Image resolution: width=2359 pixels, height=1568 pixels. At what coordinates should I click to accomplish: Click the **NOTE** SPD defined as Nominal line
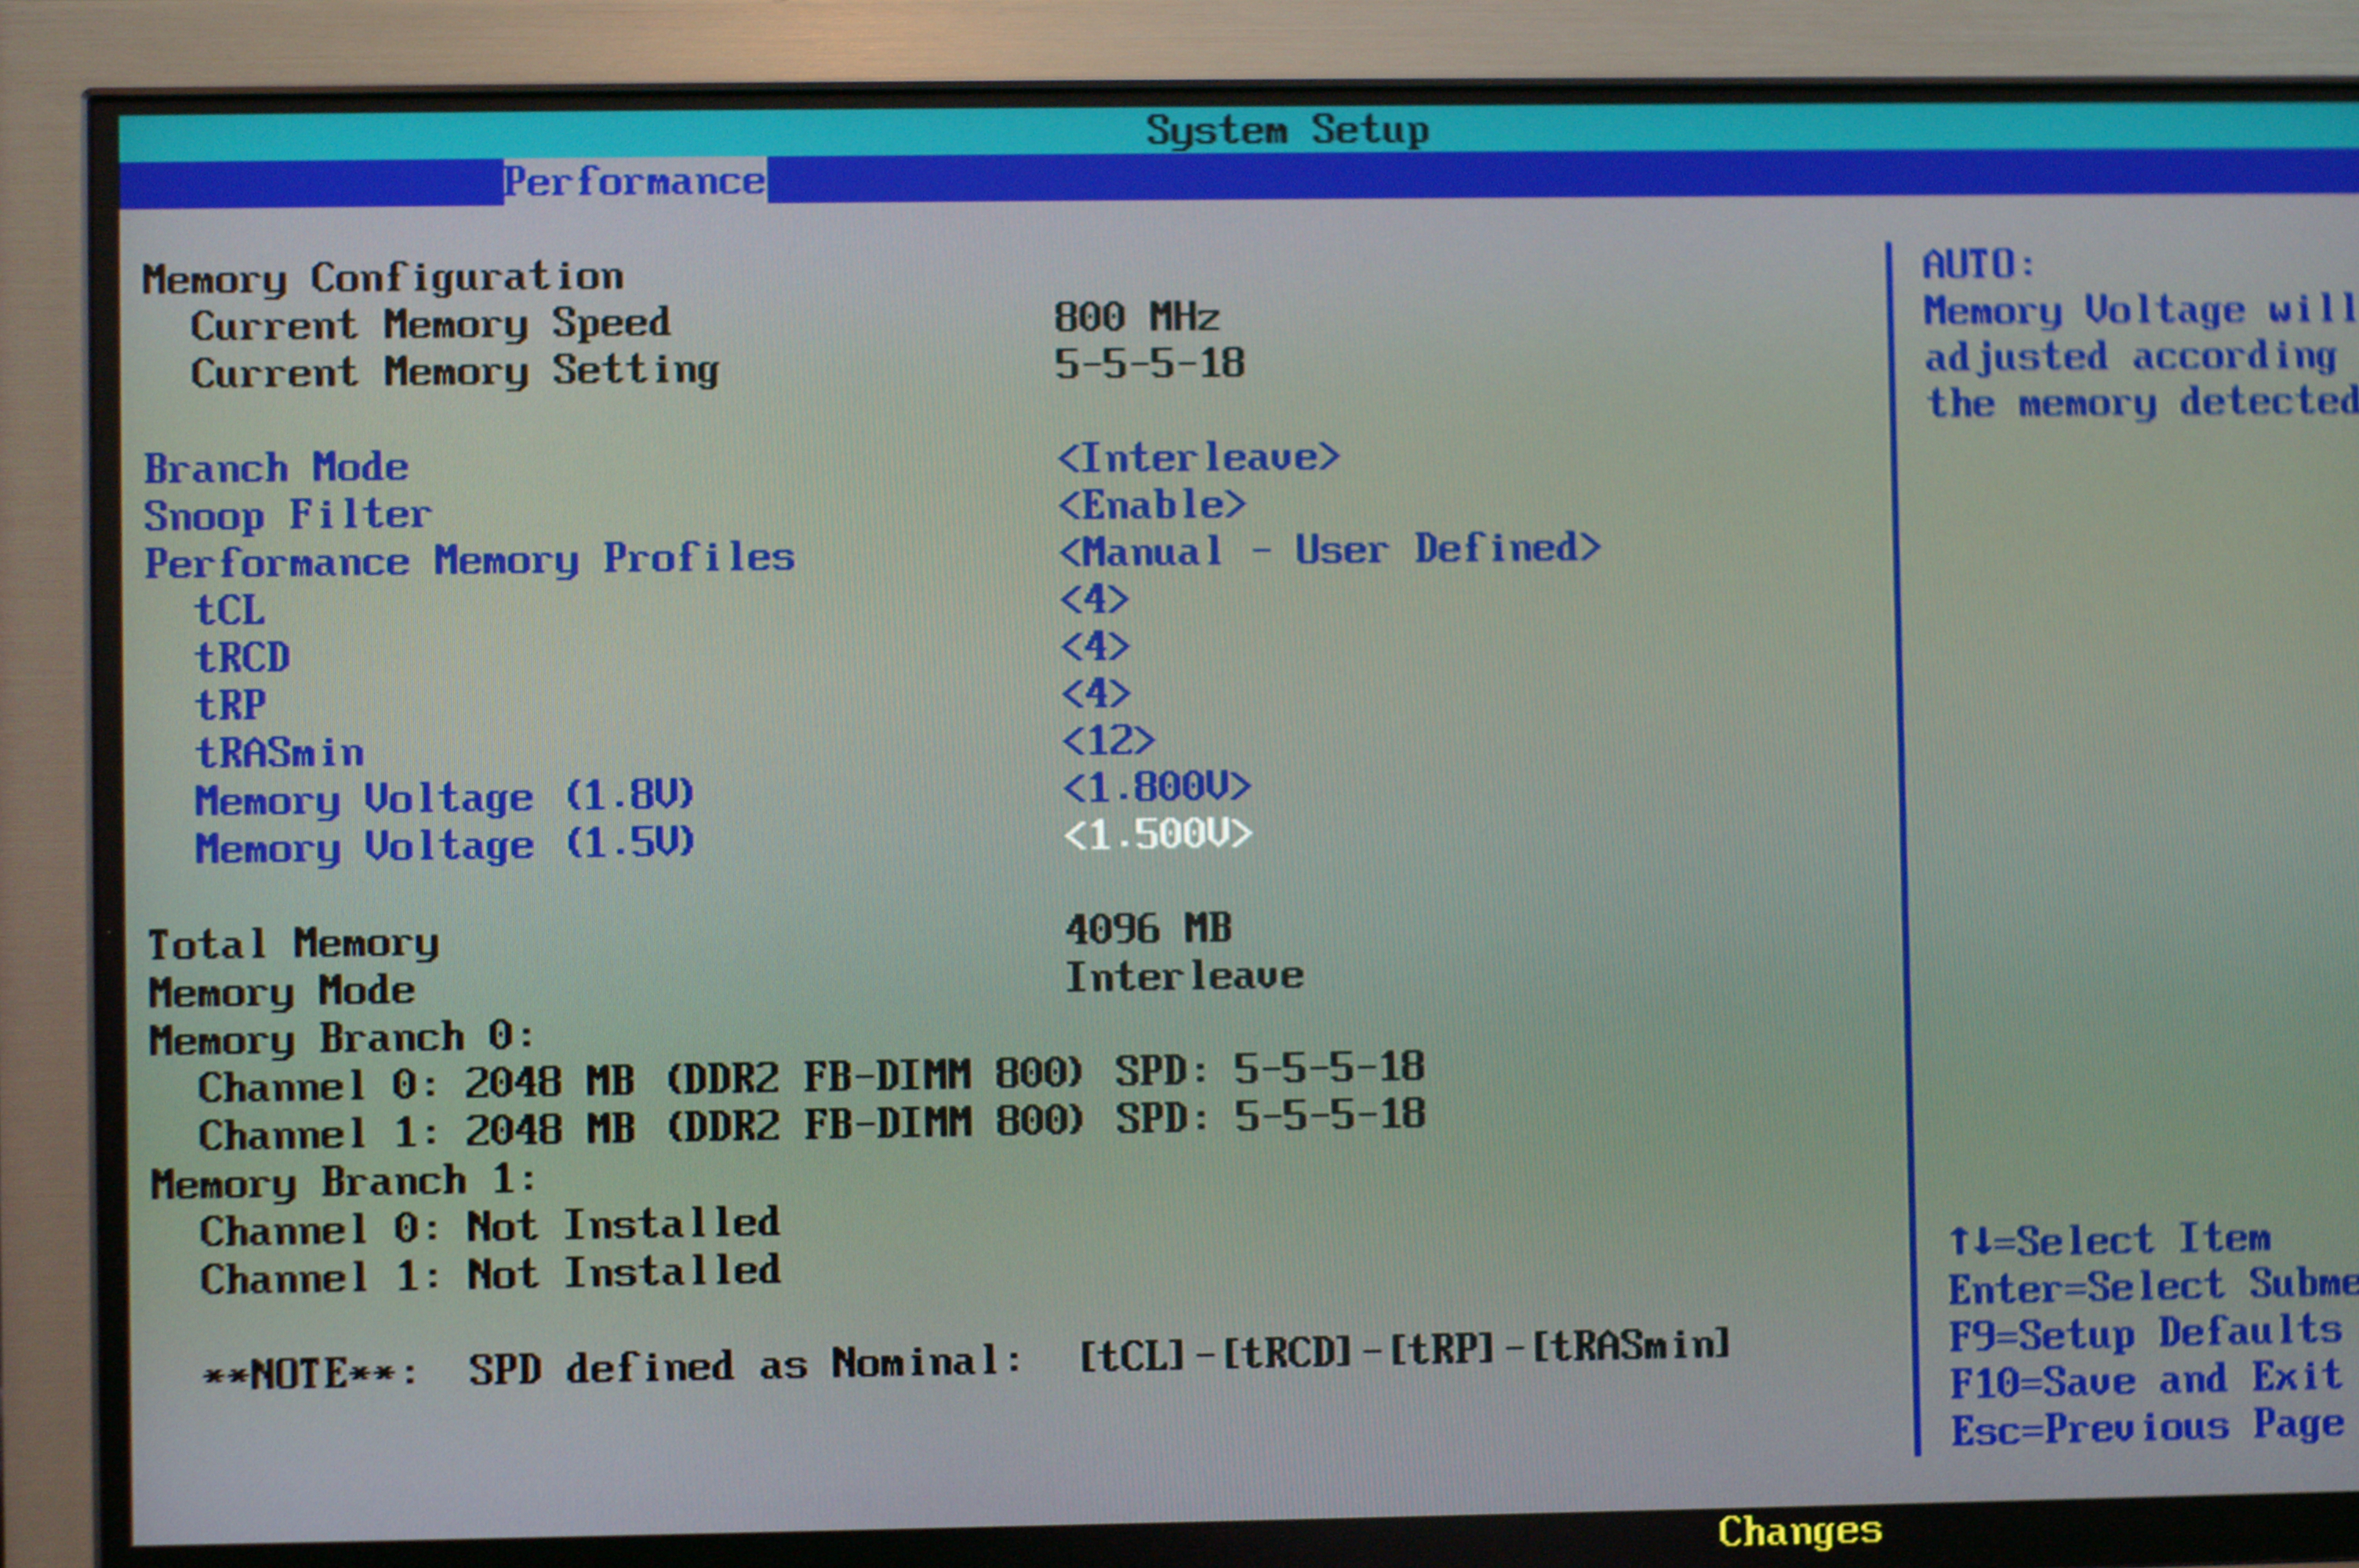pyautogui.click(x=966, y=1359)
